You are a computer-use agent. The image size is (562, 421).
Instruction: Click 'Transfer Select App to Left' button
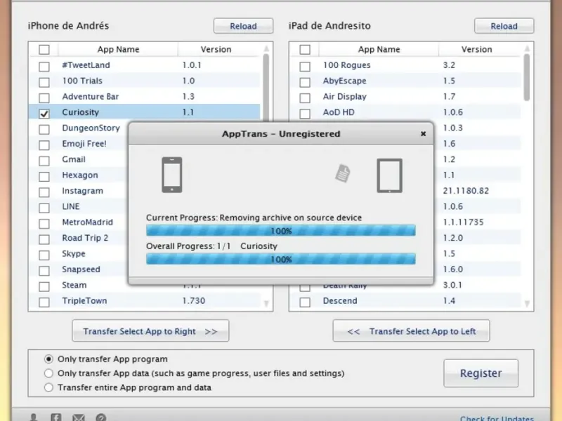(x=411, y=330)
